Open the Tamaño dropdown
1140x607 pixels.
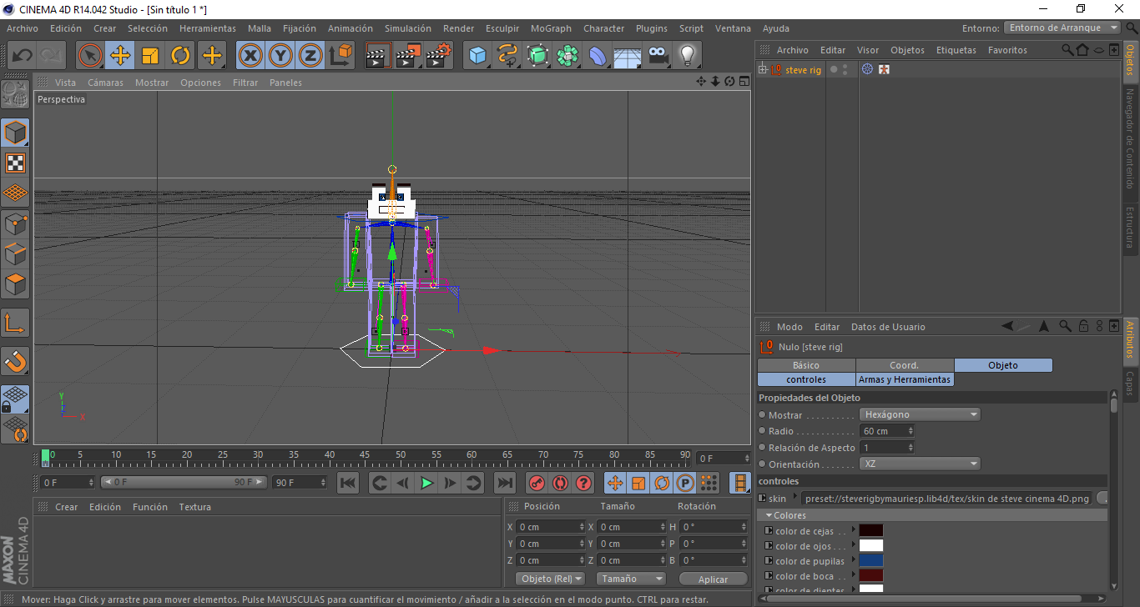[x=631, y=579]
